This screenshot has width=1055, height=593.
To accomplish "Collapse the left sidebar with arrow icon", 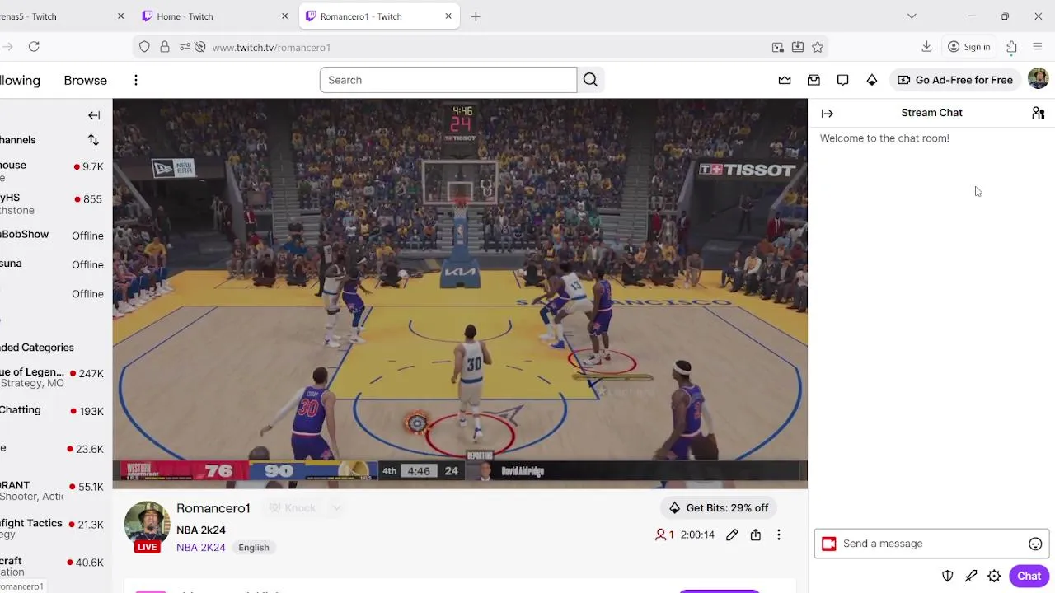I will pyautogui.click(x=94, y=115).
